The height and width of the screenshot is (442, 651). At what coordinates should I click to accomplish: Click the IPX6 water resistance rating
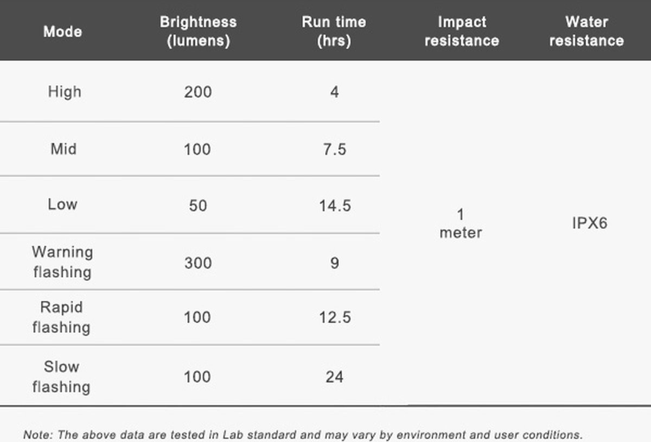590,223
